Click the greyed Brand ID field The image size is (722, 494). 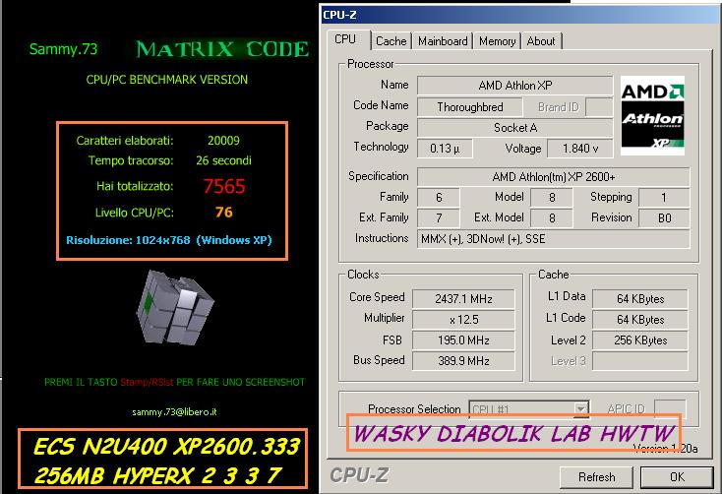pos(599,107)
